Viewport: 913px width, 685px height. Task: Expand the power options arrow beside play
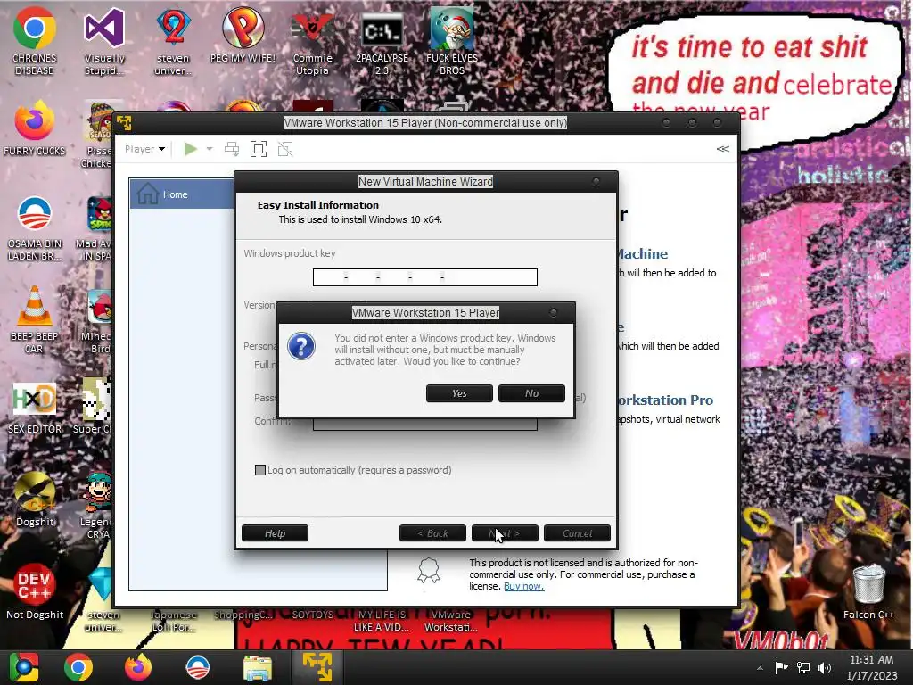210,149
